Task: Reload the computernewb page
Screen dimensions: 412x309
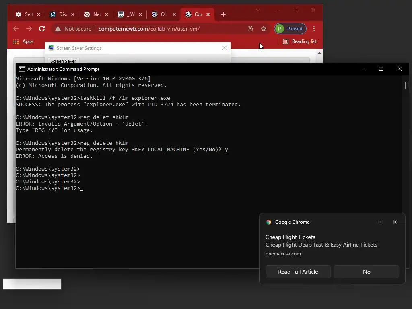Action: [x=42, y=29]
